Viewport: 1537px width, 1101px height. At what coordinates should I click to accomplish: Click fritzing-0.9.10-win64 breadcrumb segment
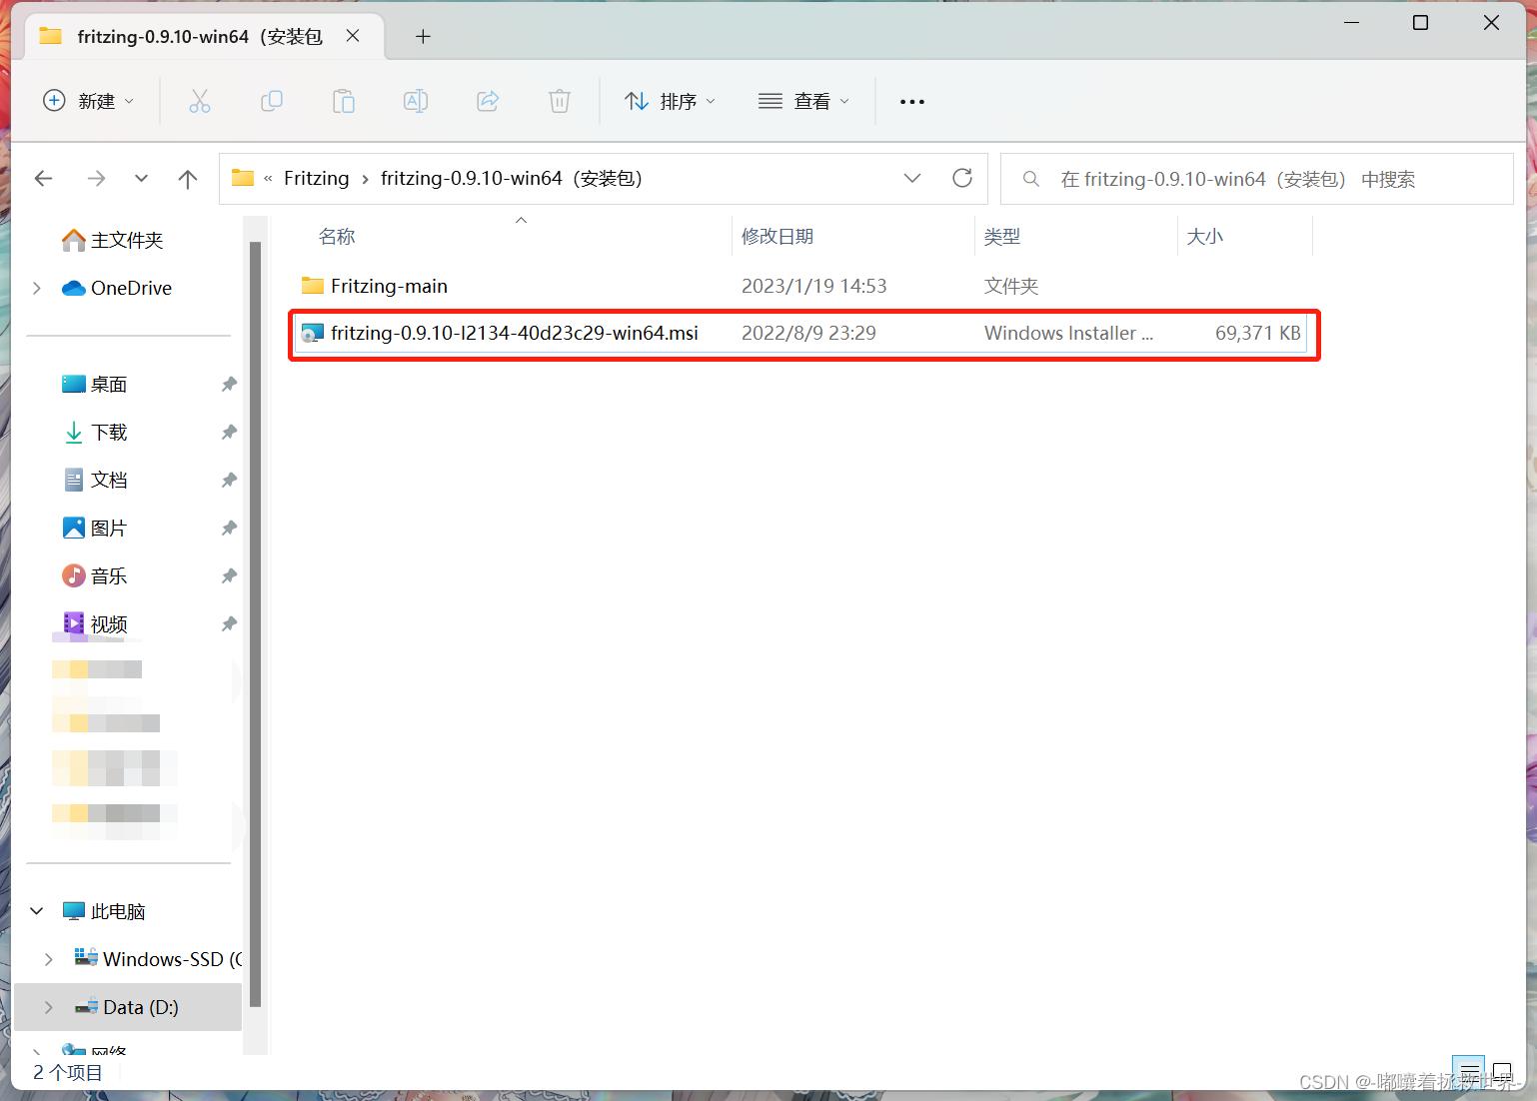tap(511, 178)
